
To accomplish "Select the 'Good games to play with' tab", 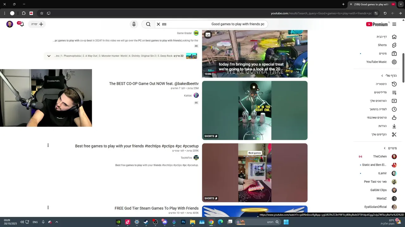I will pyautogui.click(x=372, y=4).
